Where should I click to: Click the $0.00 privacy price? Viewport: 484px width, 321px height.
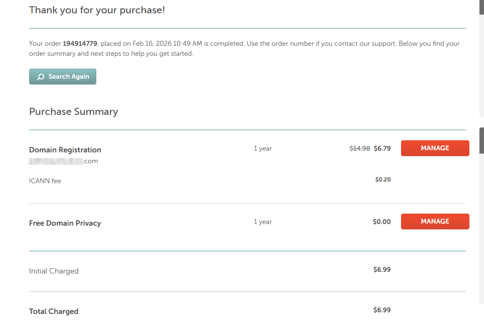[381, 221]
